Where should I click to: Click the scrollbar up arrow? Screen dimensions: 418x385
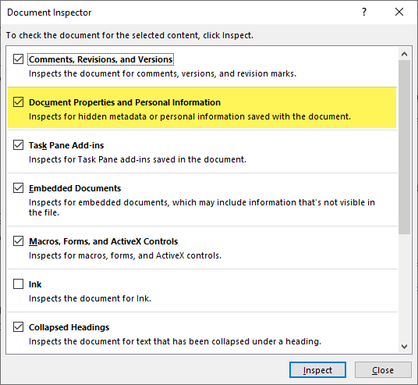404,54
